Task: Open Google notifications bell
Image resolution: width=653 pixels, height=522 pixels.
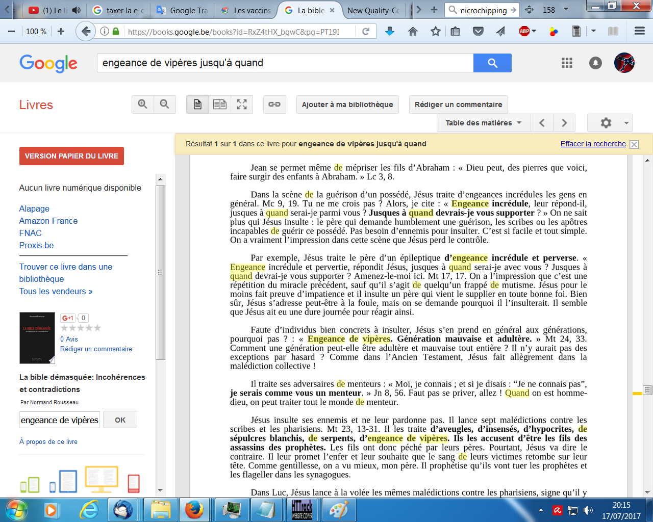Action: pos(595,63)
